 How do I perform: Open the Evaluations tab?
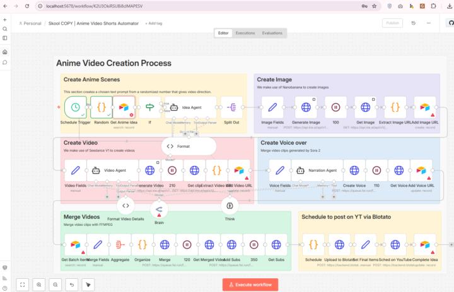point(272,33)
